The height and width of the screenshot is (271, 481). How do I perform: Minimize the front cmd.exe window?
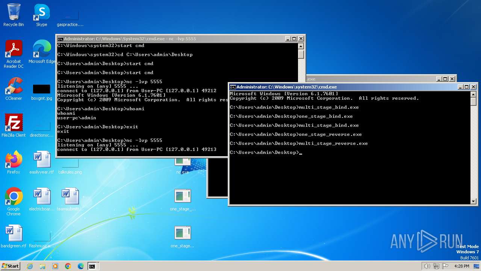tap(461, 87)
